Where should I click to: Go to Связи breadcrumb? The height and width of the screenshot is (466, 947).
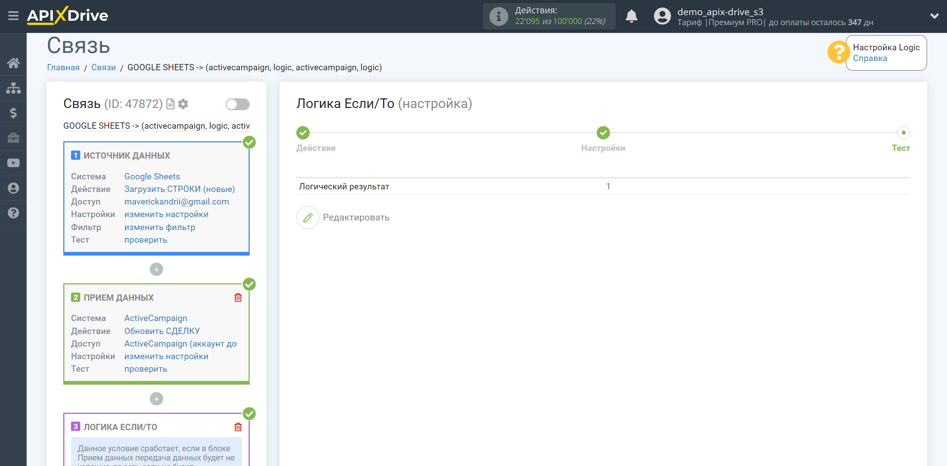pyautogui.click(x=104, y=68)
